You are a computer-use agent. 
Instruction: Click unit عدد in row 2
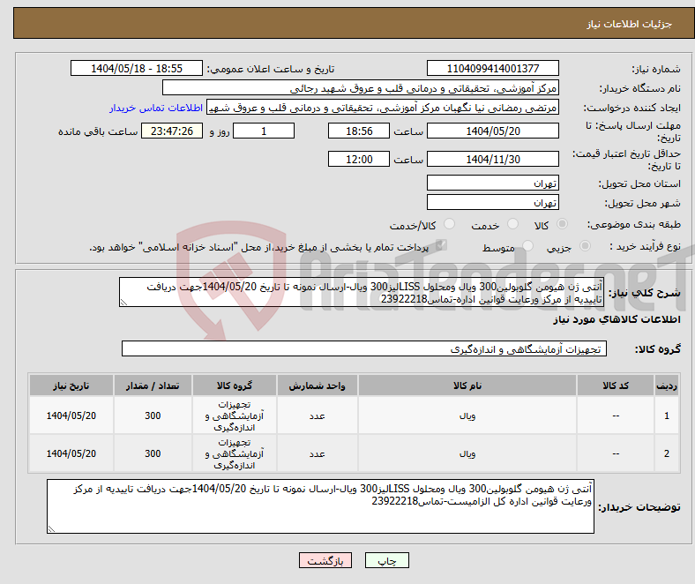click(x=317, y=453)
